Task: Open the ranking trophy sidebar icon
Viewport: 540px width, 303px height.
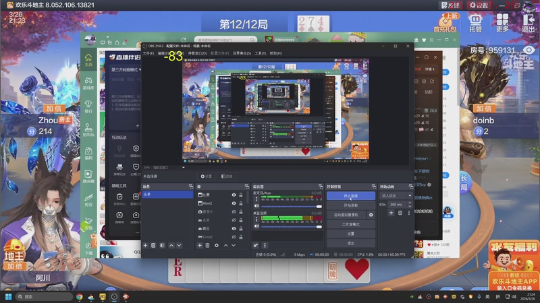Action: click(x=88, y=106)
